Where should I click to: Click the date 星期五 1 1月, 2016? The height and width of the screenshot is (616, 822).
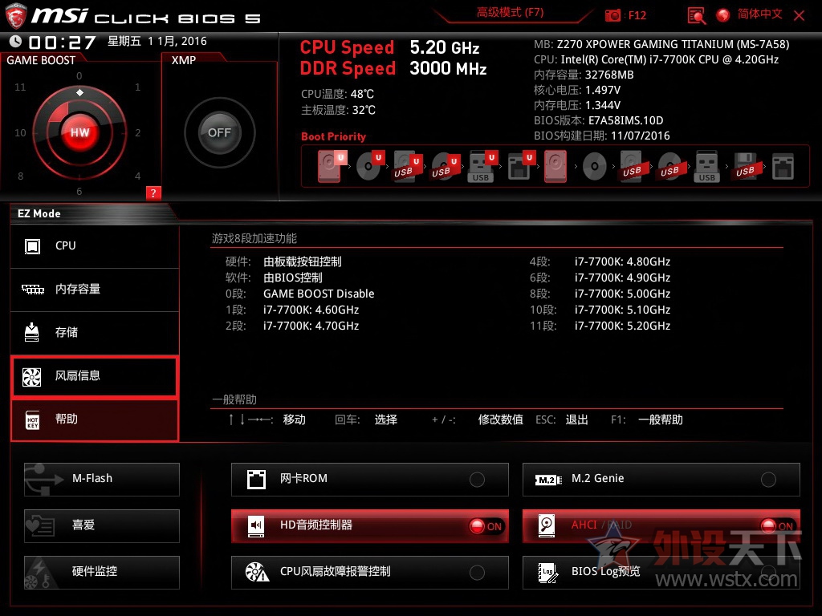pyautogui.click(x=157, y=42)
